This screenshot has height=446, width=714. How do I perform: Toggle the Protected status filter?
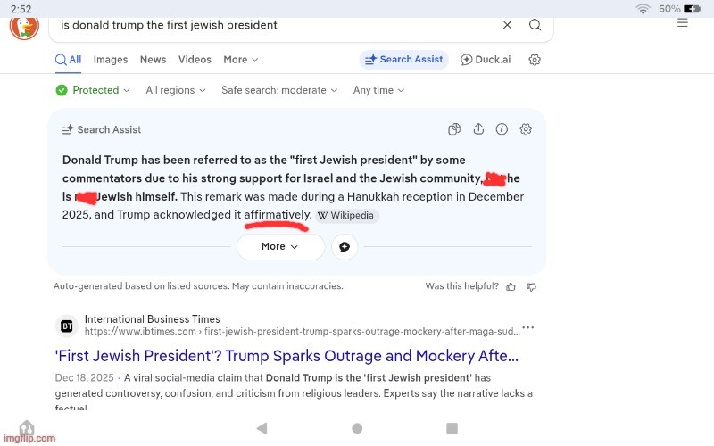click(93, 90)
